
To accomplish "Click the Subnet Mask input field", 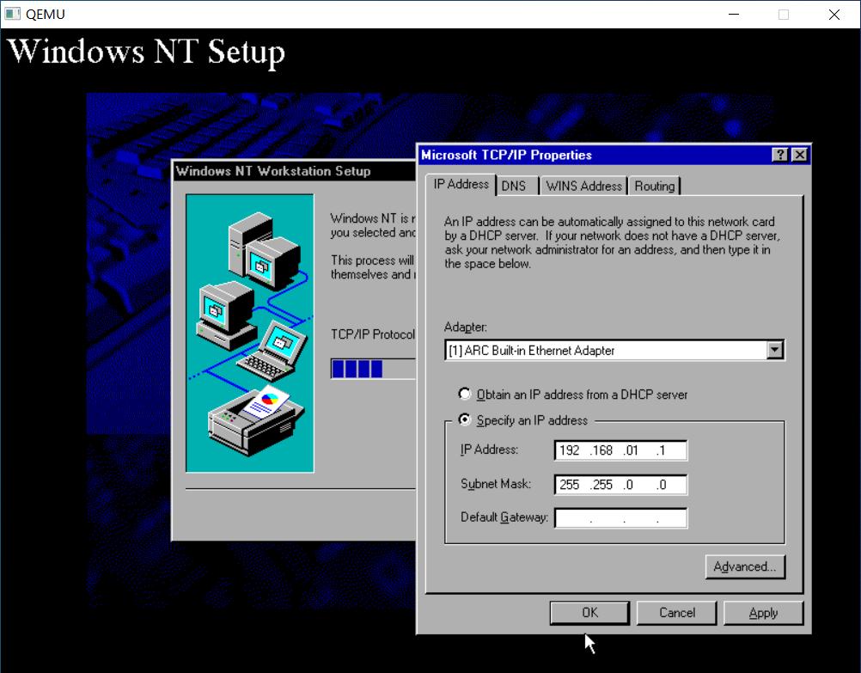I will (620, 484).
